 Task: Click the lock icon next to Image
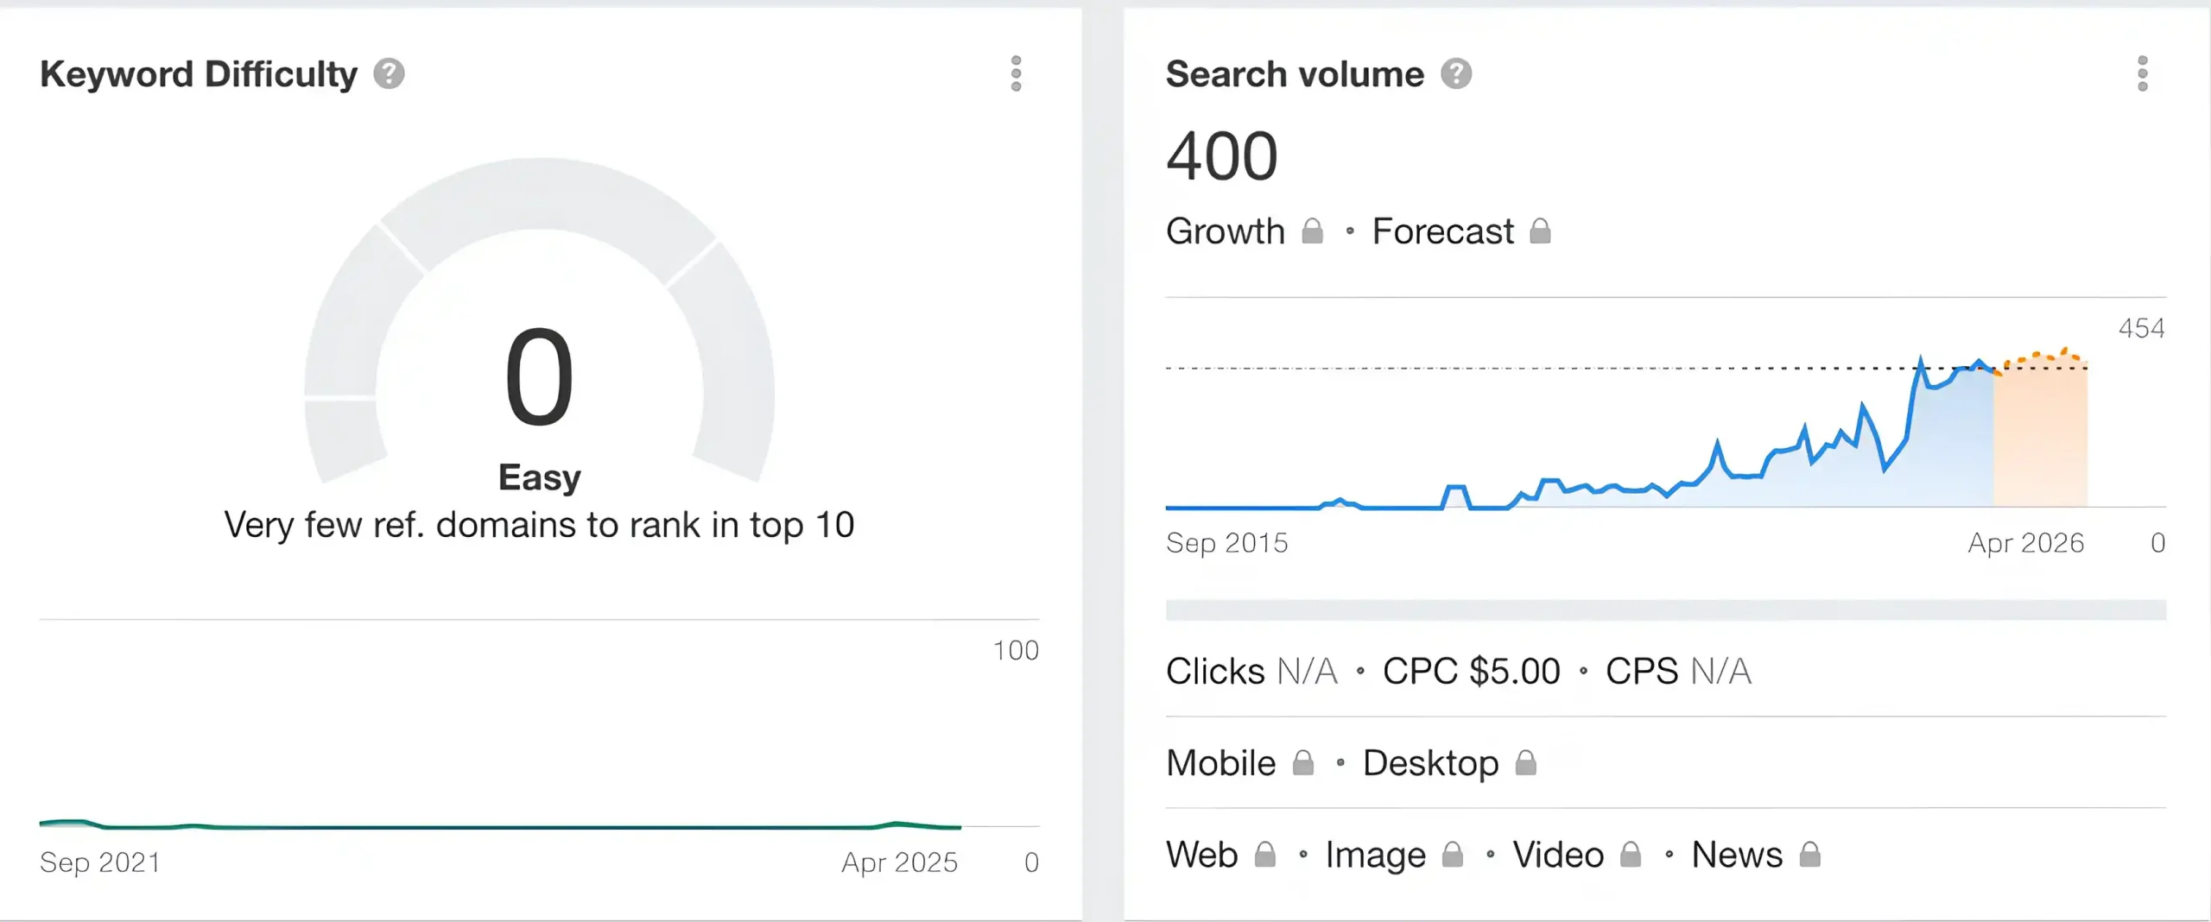point(1453,855)
